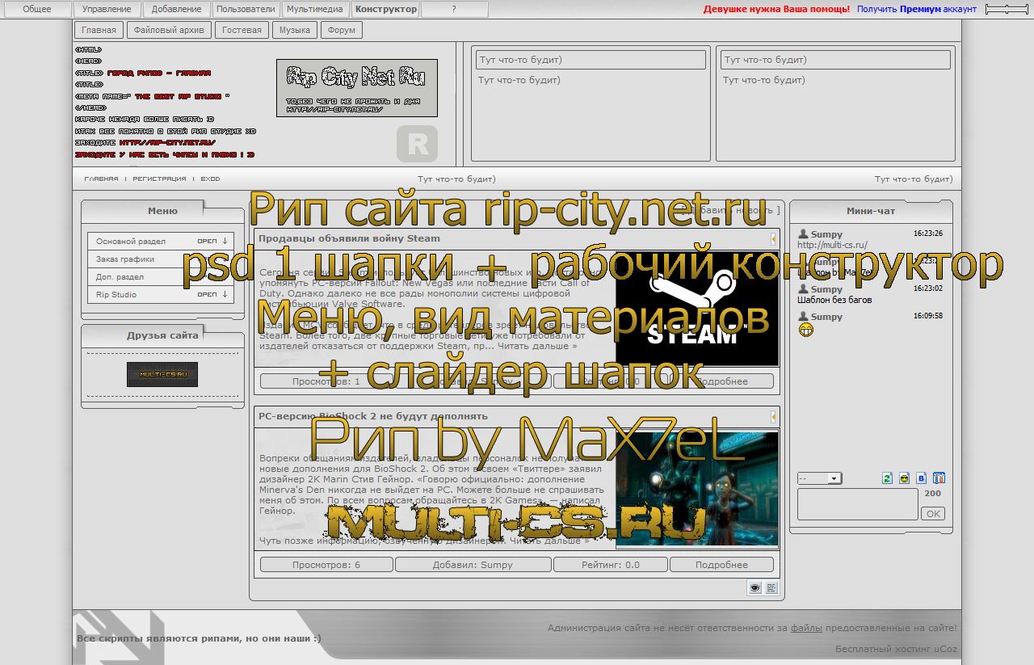Click the MULTI-CS.RU friend banner

click(x=162, y=374)
